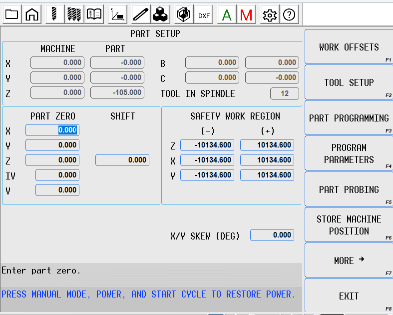The width and height of the screenshot is (393, 315).
Task: Switch to Manual mode red M
Action: pyautogui.click(x=246, y=15)
